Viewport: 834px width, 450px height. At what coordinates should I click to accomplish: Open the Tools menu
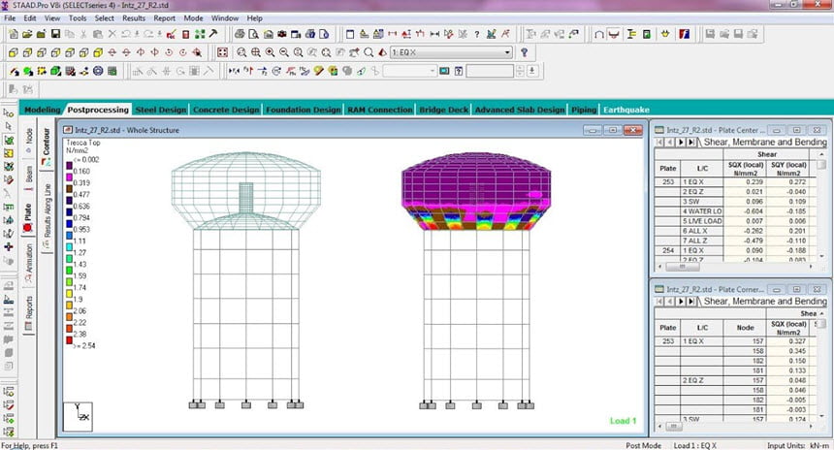(78, 18)
